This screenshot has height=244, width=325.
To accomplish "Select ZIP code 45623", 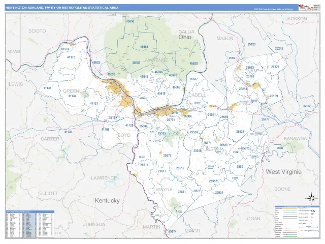I will pyautogui.click(x=193, y=63).
